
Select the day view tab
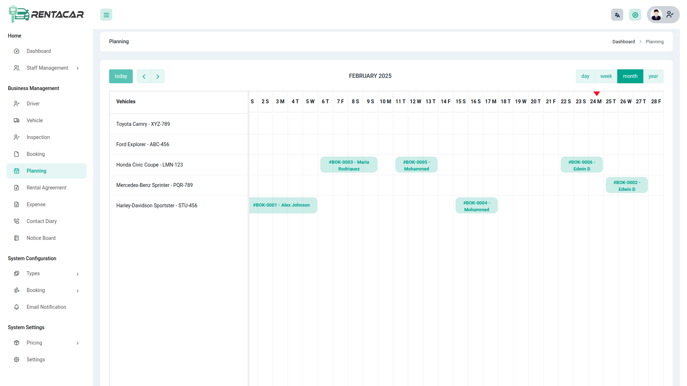click(585, 76)
